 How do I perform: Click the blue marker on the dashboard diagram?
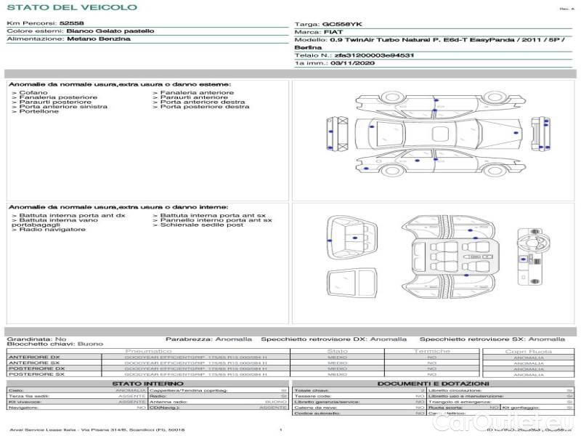click(523, 259)
